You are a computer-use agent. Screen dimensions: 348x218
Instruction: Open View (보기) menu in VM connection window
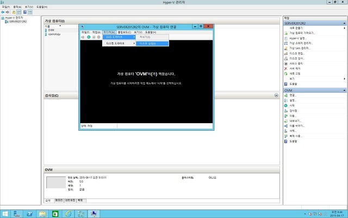click(138, 32)
